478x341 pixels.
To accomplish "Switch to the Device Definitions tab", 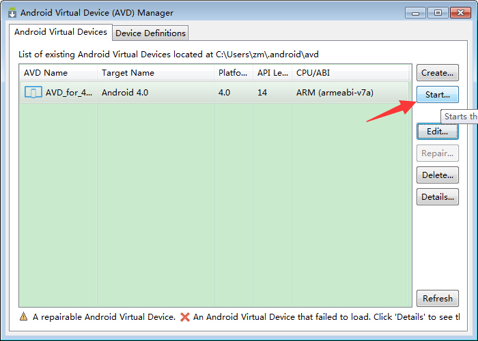I will coord(150,33).
